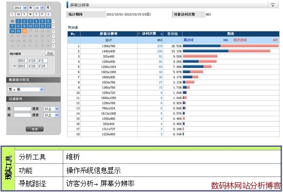Viewport: 283px width, 192px height.
Task: Click Wednesday header W in calendar
Action: coord(30,14)
